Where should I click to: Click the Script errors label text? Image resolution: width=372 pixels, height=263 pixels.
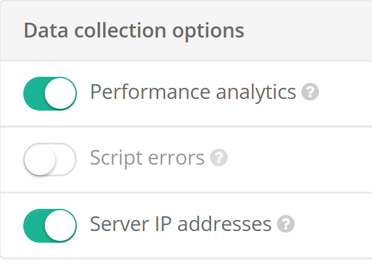click(147, 158)
